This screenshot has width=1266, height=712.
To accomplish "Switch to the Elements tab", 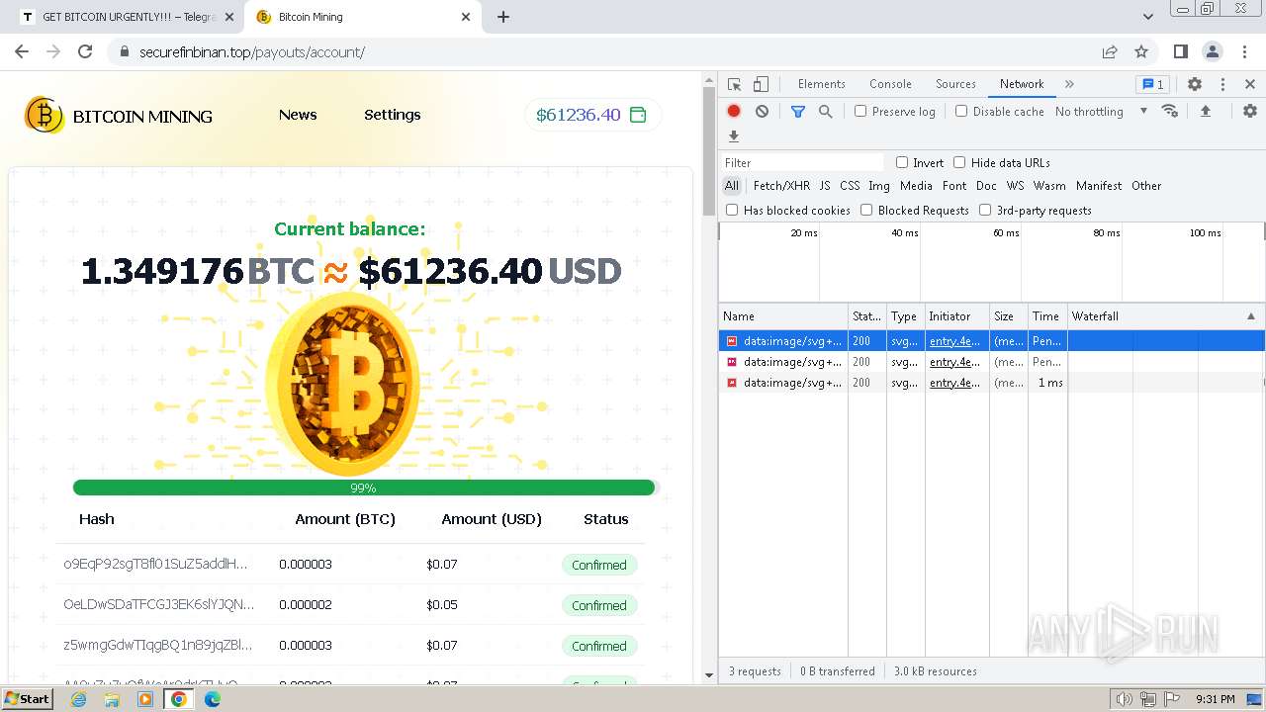I will click(x=822, y=84).
